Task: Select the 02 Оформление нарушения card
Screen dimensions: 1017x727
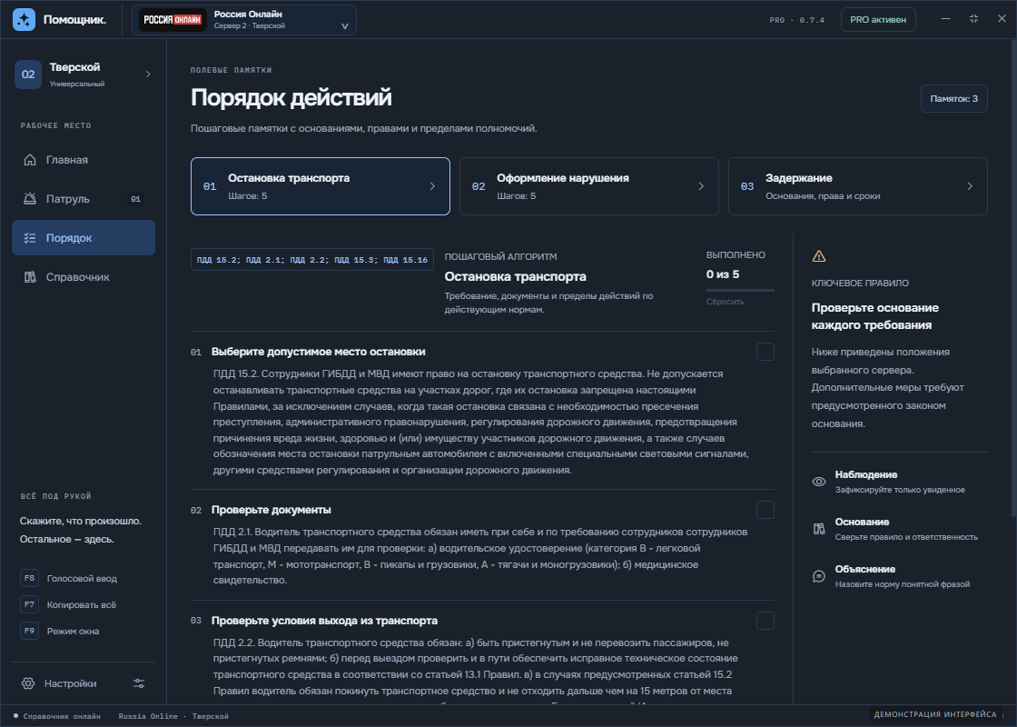Action: 589,186
